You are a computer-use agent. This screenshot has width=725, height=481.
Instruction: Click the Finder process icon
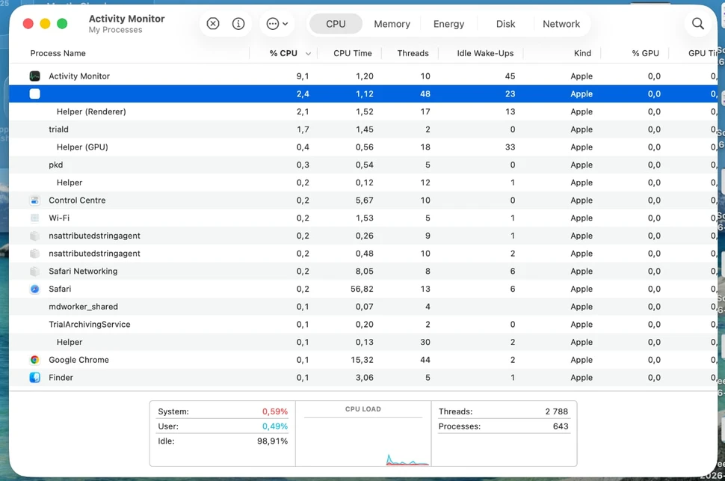click(x=34, y=378)
